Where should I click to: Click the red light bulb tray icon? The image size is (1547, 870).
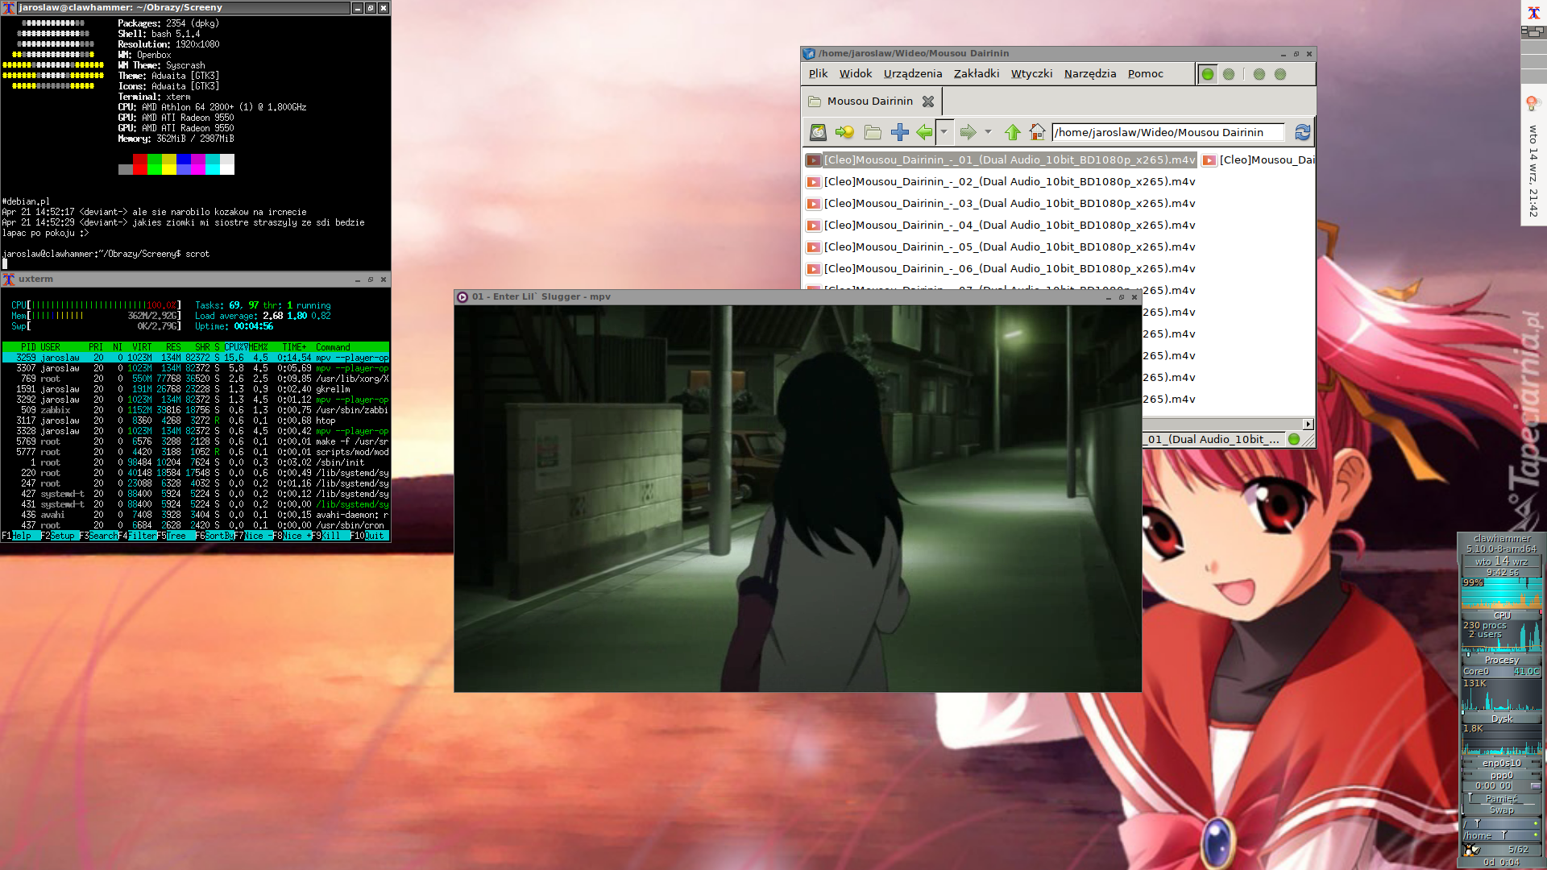click(1532, 103)
